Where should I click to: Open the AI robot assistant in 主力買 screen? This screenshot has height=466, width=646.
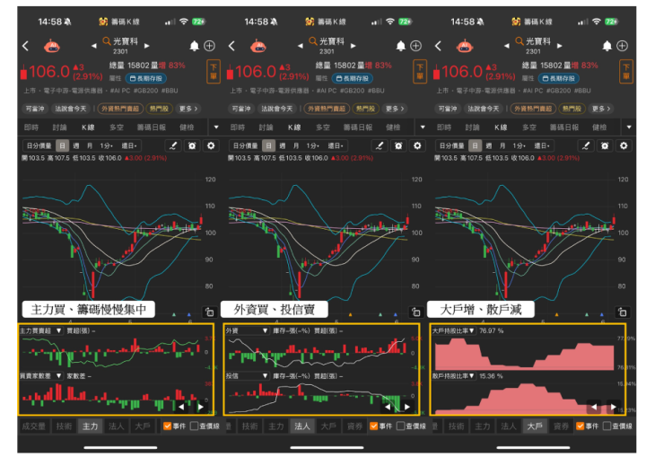pos(52,46)
